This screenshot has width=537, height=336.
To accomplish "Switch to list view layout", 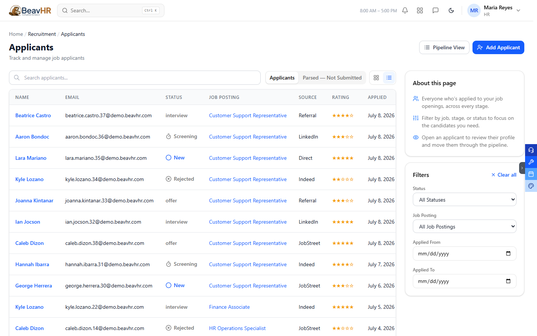I will 389,78.
